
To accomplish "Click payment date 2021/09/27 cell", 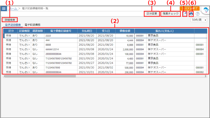I will click(x=87, y=63).
